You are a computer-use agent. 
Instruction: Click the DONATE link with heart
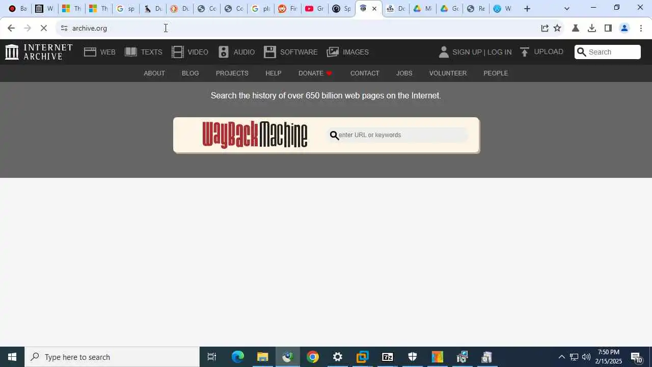click(315, 73)
